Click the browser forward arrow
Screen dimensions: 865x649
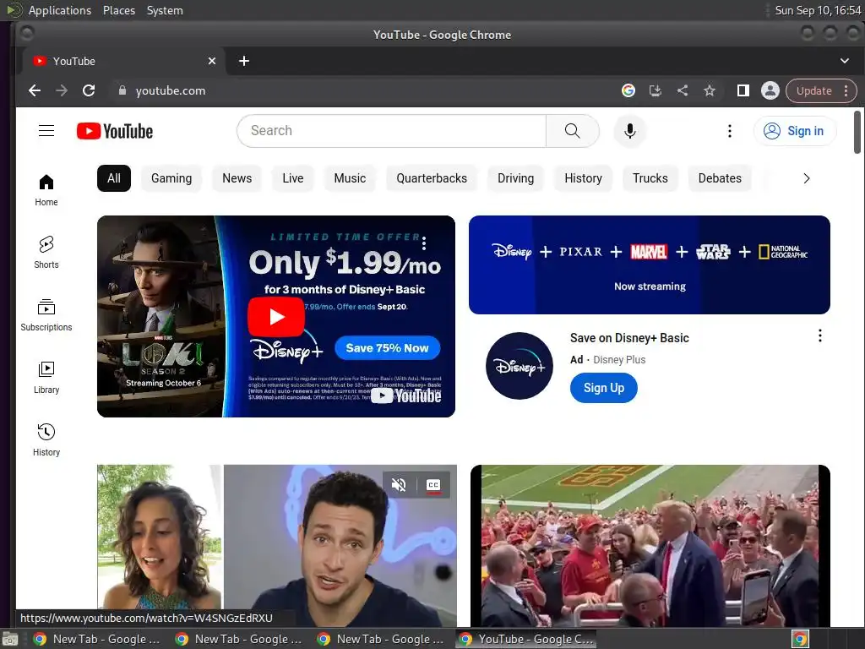tap(62, 90)
